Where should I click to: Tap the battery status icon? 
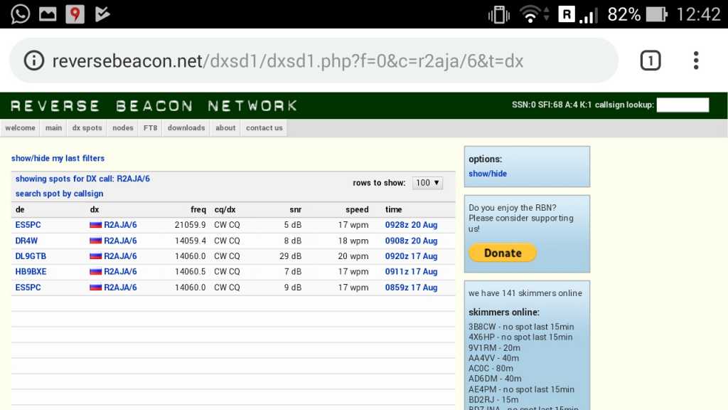(656, 14)
